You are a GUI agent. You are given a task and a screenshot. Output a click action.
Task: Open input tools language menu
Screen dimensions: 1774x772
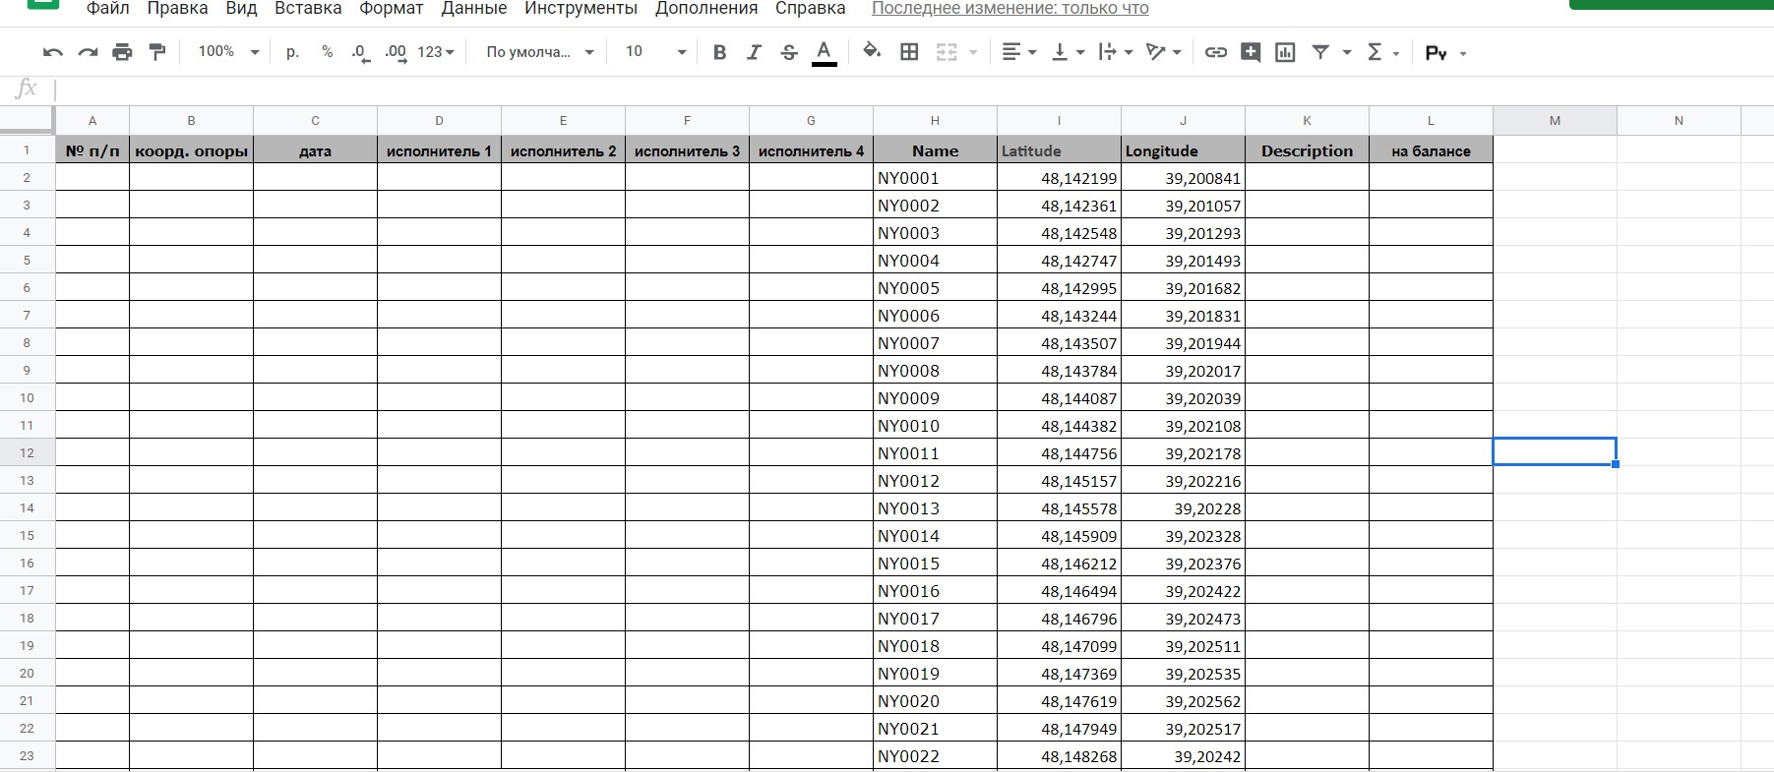click(x=1444, y=52)
